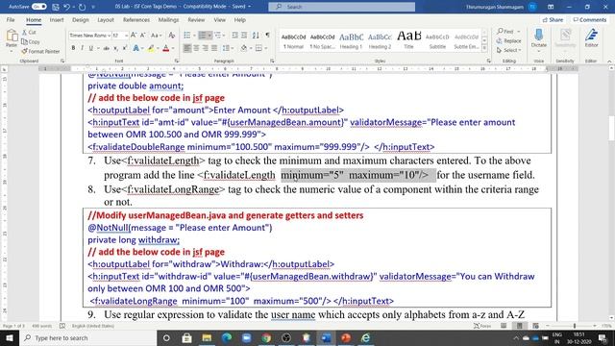
Task: Open the font name dropdown
Action: [109, 36]
